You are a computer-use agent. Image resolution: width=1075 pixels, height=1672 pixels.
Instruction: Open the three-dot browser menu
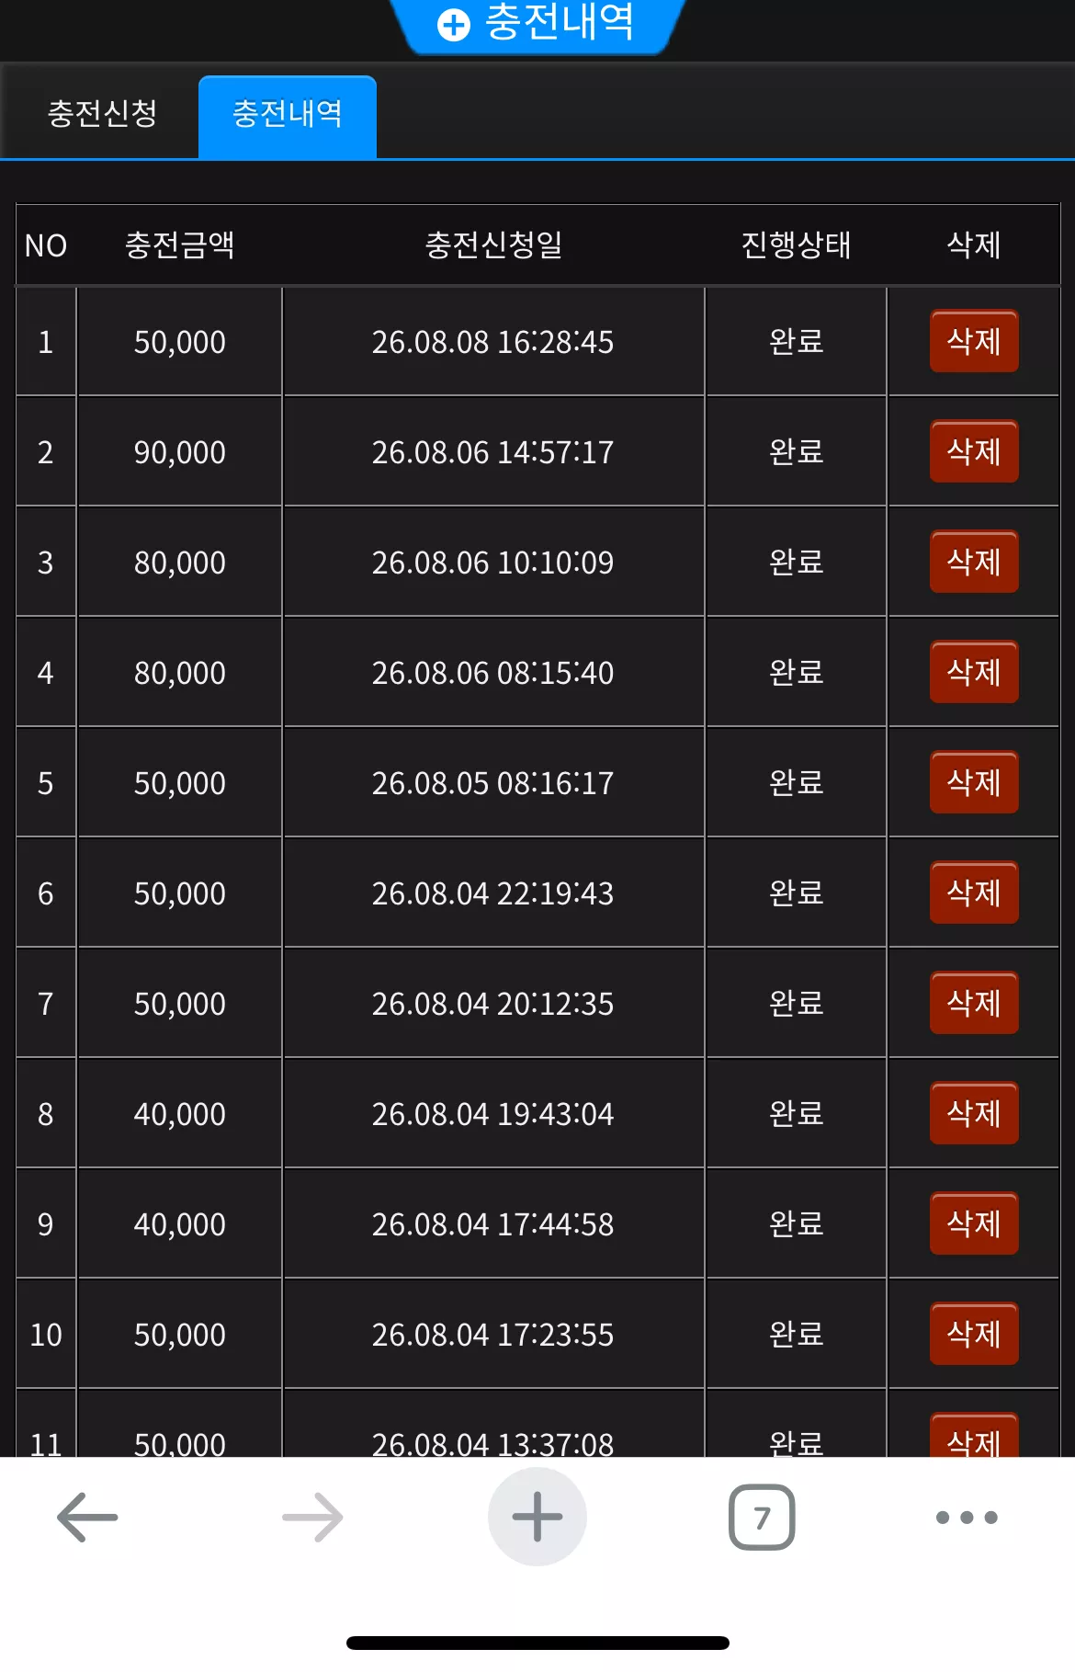click(x=967, y=1517)
